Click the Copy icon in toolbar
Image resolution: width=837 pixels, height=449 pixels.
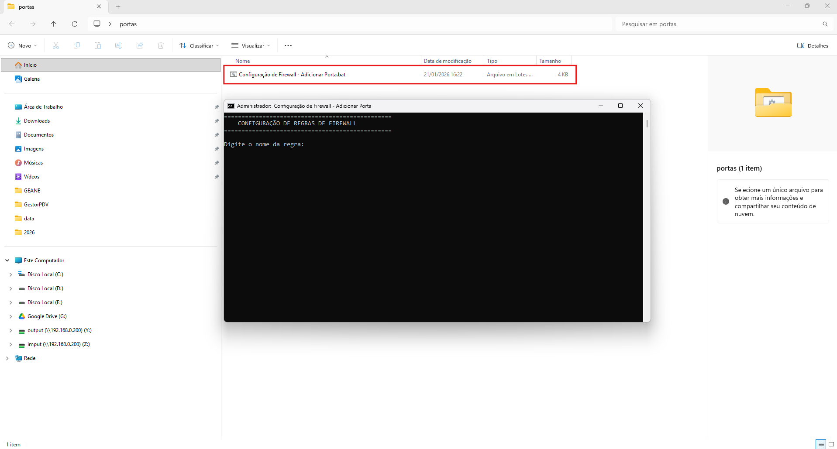coord(77,45)
